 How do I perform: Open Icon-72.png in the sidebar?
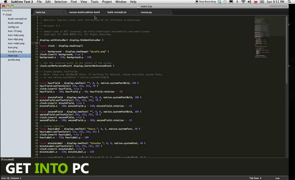pyautogui.click(x=15, y=31)
